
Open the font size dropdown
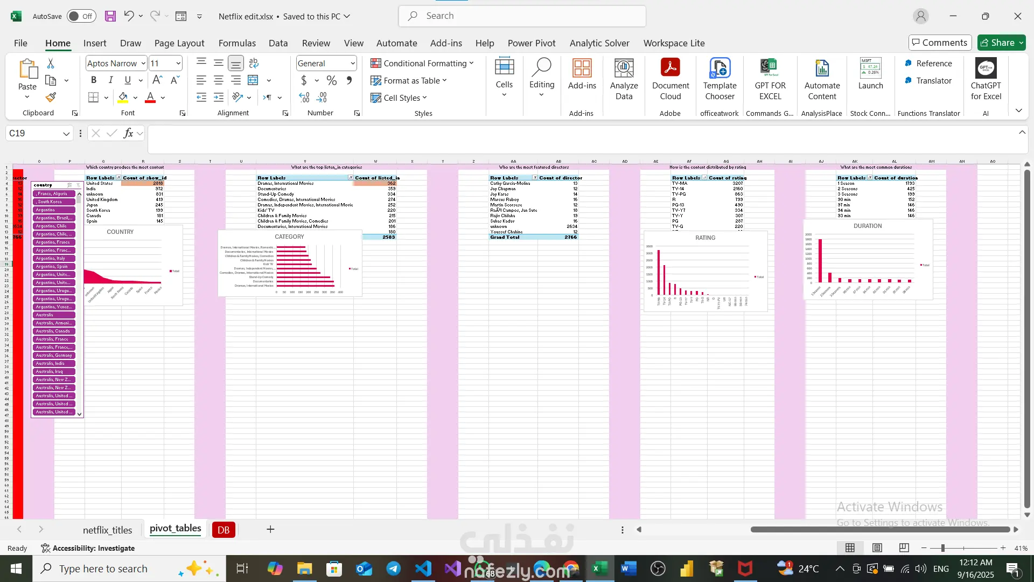[178, 63]
